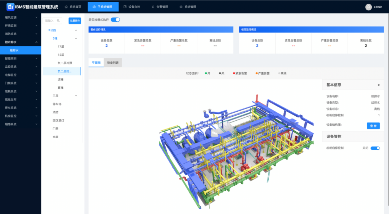Screen dimensions: 389x214
Task: Click the bell icon beside 告警管理
Action: (153, 7)
